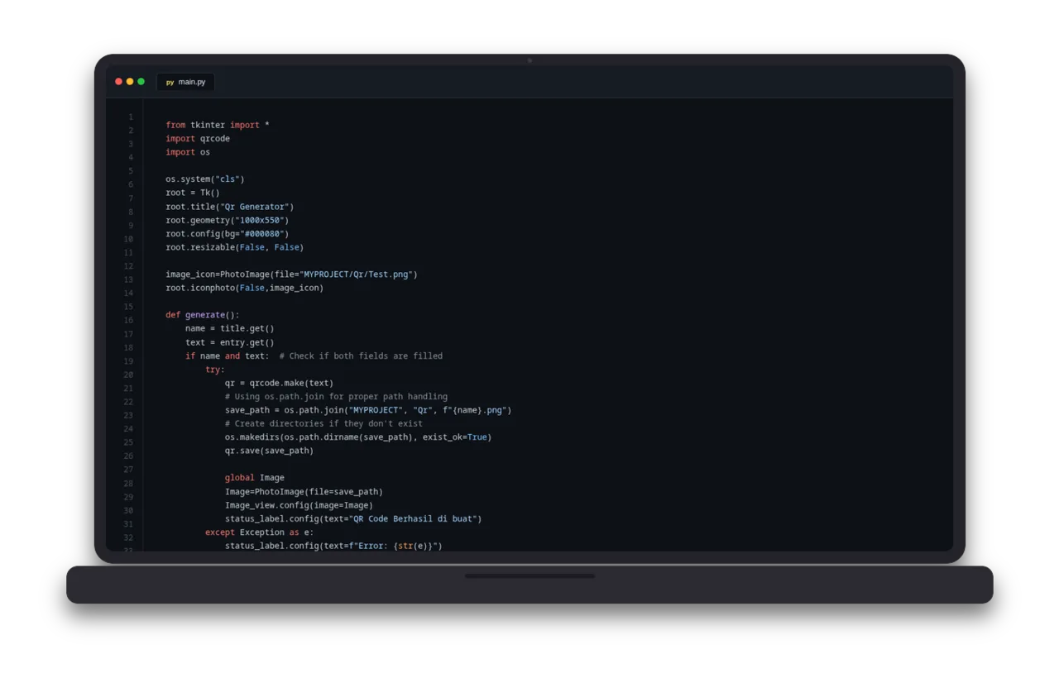
Task: Click the "#000080" color string value
Action: pos(262,234)
